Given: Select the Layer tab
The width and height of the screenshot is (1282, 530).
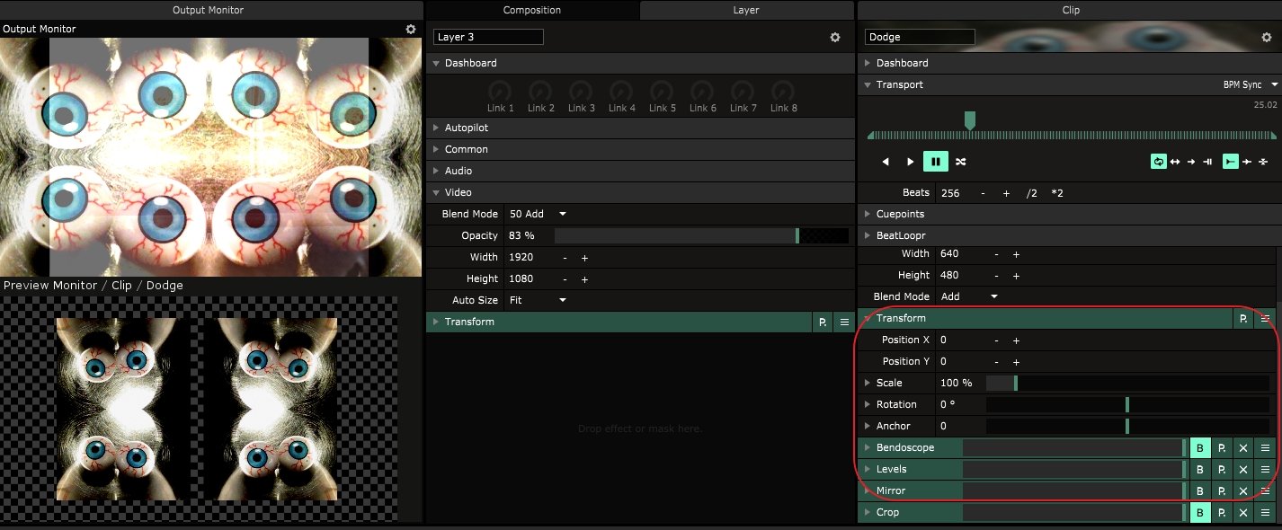Looking at the screenshot, I should [x=746, y=10].
